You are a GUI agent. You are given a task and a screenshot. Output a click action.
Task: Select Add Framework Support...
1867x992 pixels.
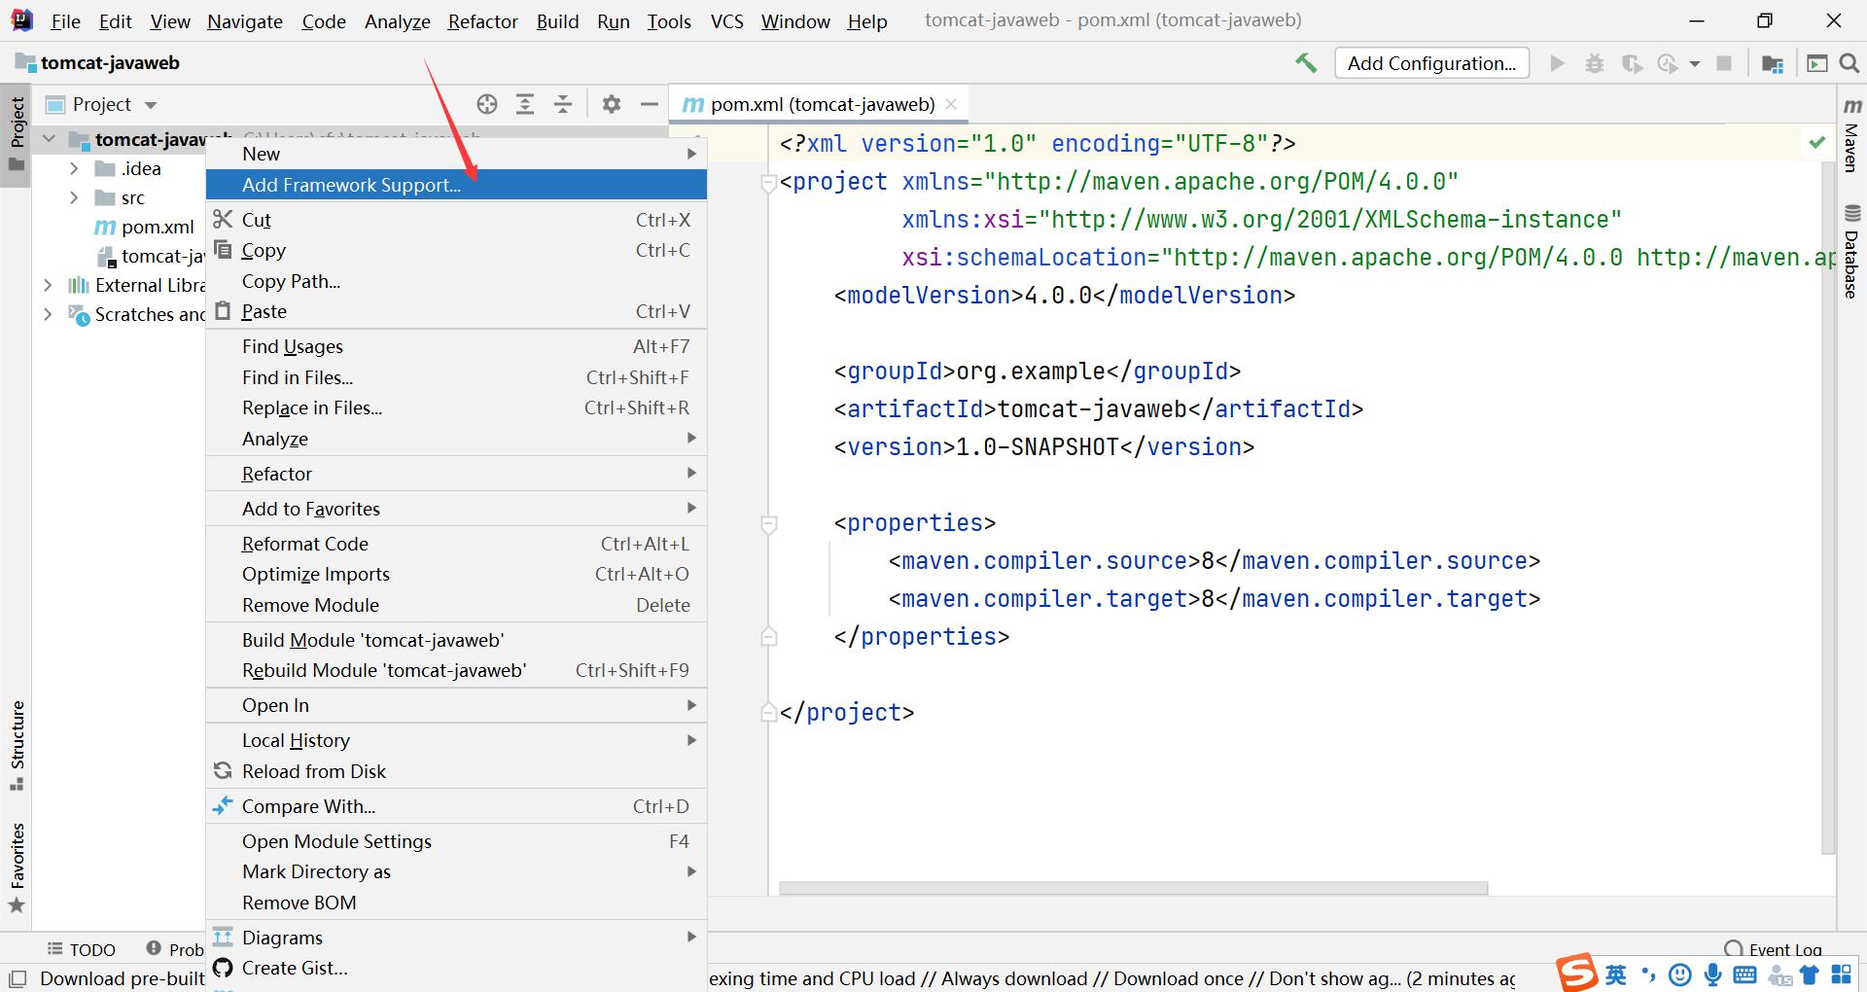(456, 185)
